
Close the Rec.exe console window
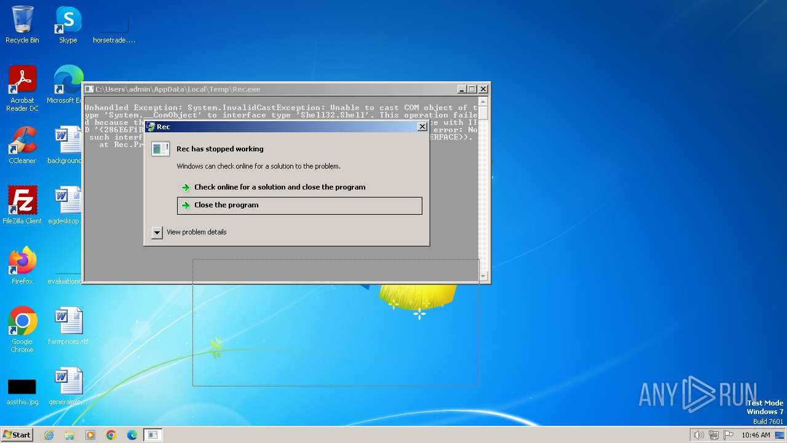[483, 89]
